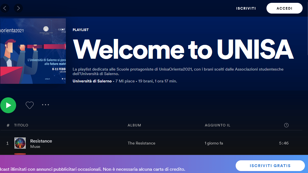This screenshot has width=308, height=173.
Task: Click the TITOLO column header
Action: point(21,125)
